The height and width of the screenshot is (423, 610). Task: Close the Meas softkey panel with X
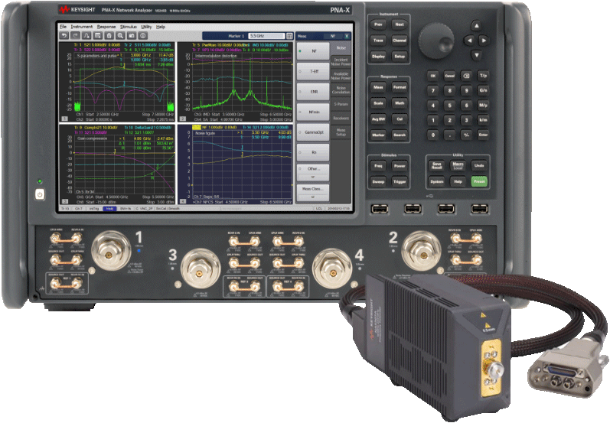tap(347, 36)
